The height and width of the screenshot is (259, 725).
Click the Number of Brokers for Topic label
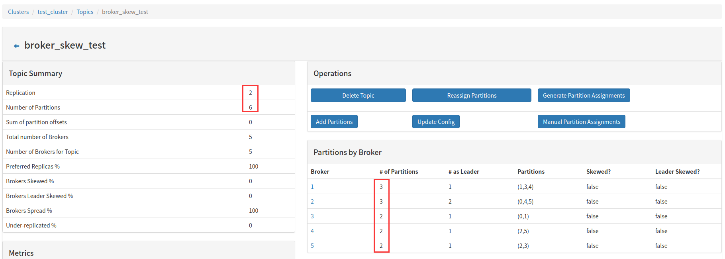pyautogui.click(x=42, y=151)
